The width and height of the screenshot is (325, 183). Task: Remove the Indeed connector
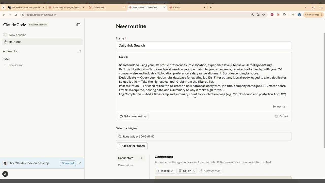tap(172, 171)
